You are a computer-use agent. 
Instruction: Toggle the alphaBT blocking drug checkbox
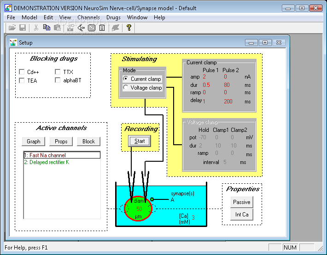pos(58,80)
